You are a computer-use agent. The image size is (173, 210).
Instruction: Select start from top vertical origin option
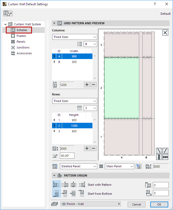82,193
